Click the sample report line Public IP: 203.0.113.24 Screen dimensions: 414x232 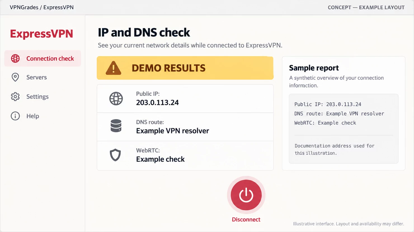(x=328, y=104)
